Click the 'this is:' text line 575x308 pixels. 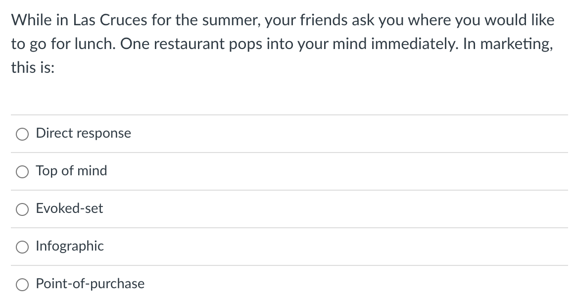33,67
